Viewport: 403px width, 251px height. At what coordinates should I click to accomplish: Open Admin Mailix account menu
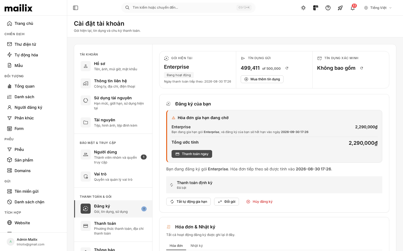point(34,242)
